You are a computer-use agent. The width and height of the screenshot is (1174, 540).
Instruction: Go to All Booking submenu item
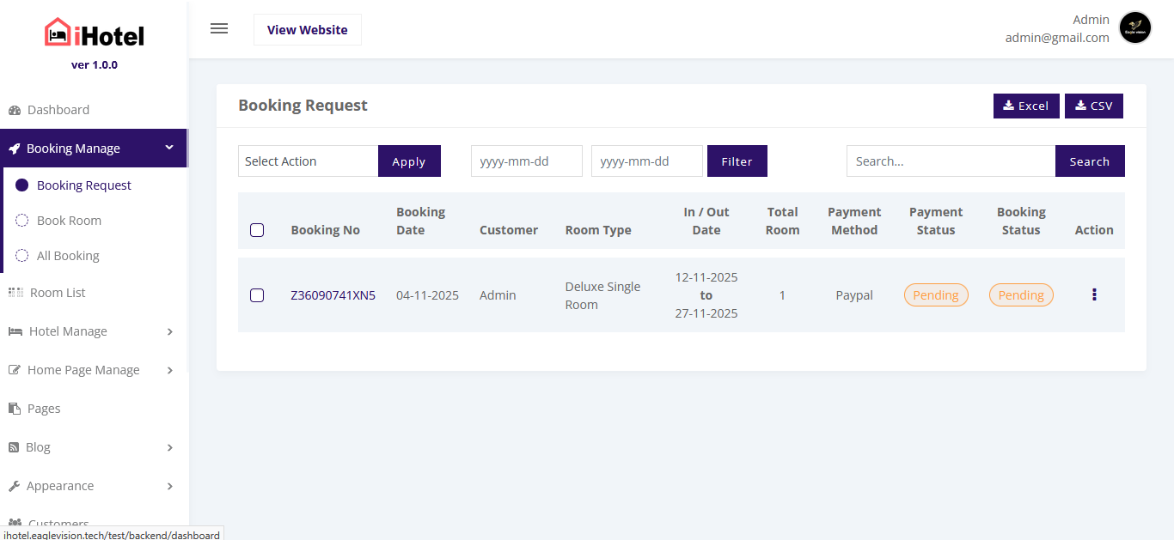(x=68, y=256)
